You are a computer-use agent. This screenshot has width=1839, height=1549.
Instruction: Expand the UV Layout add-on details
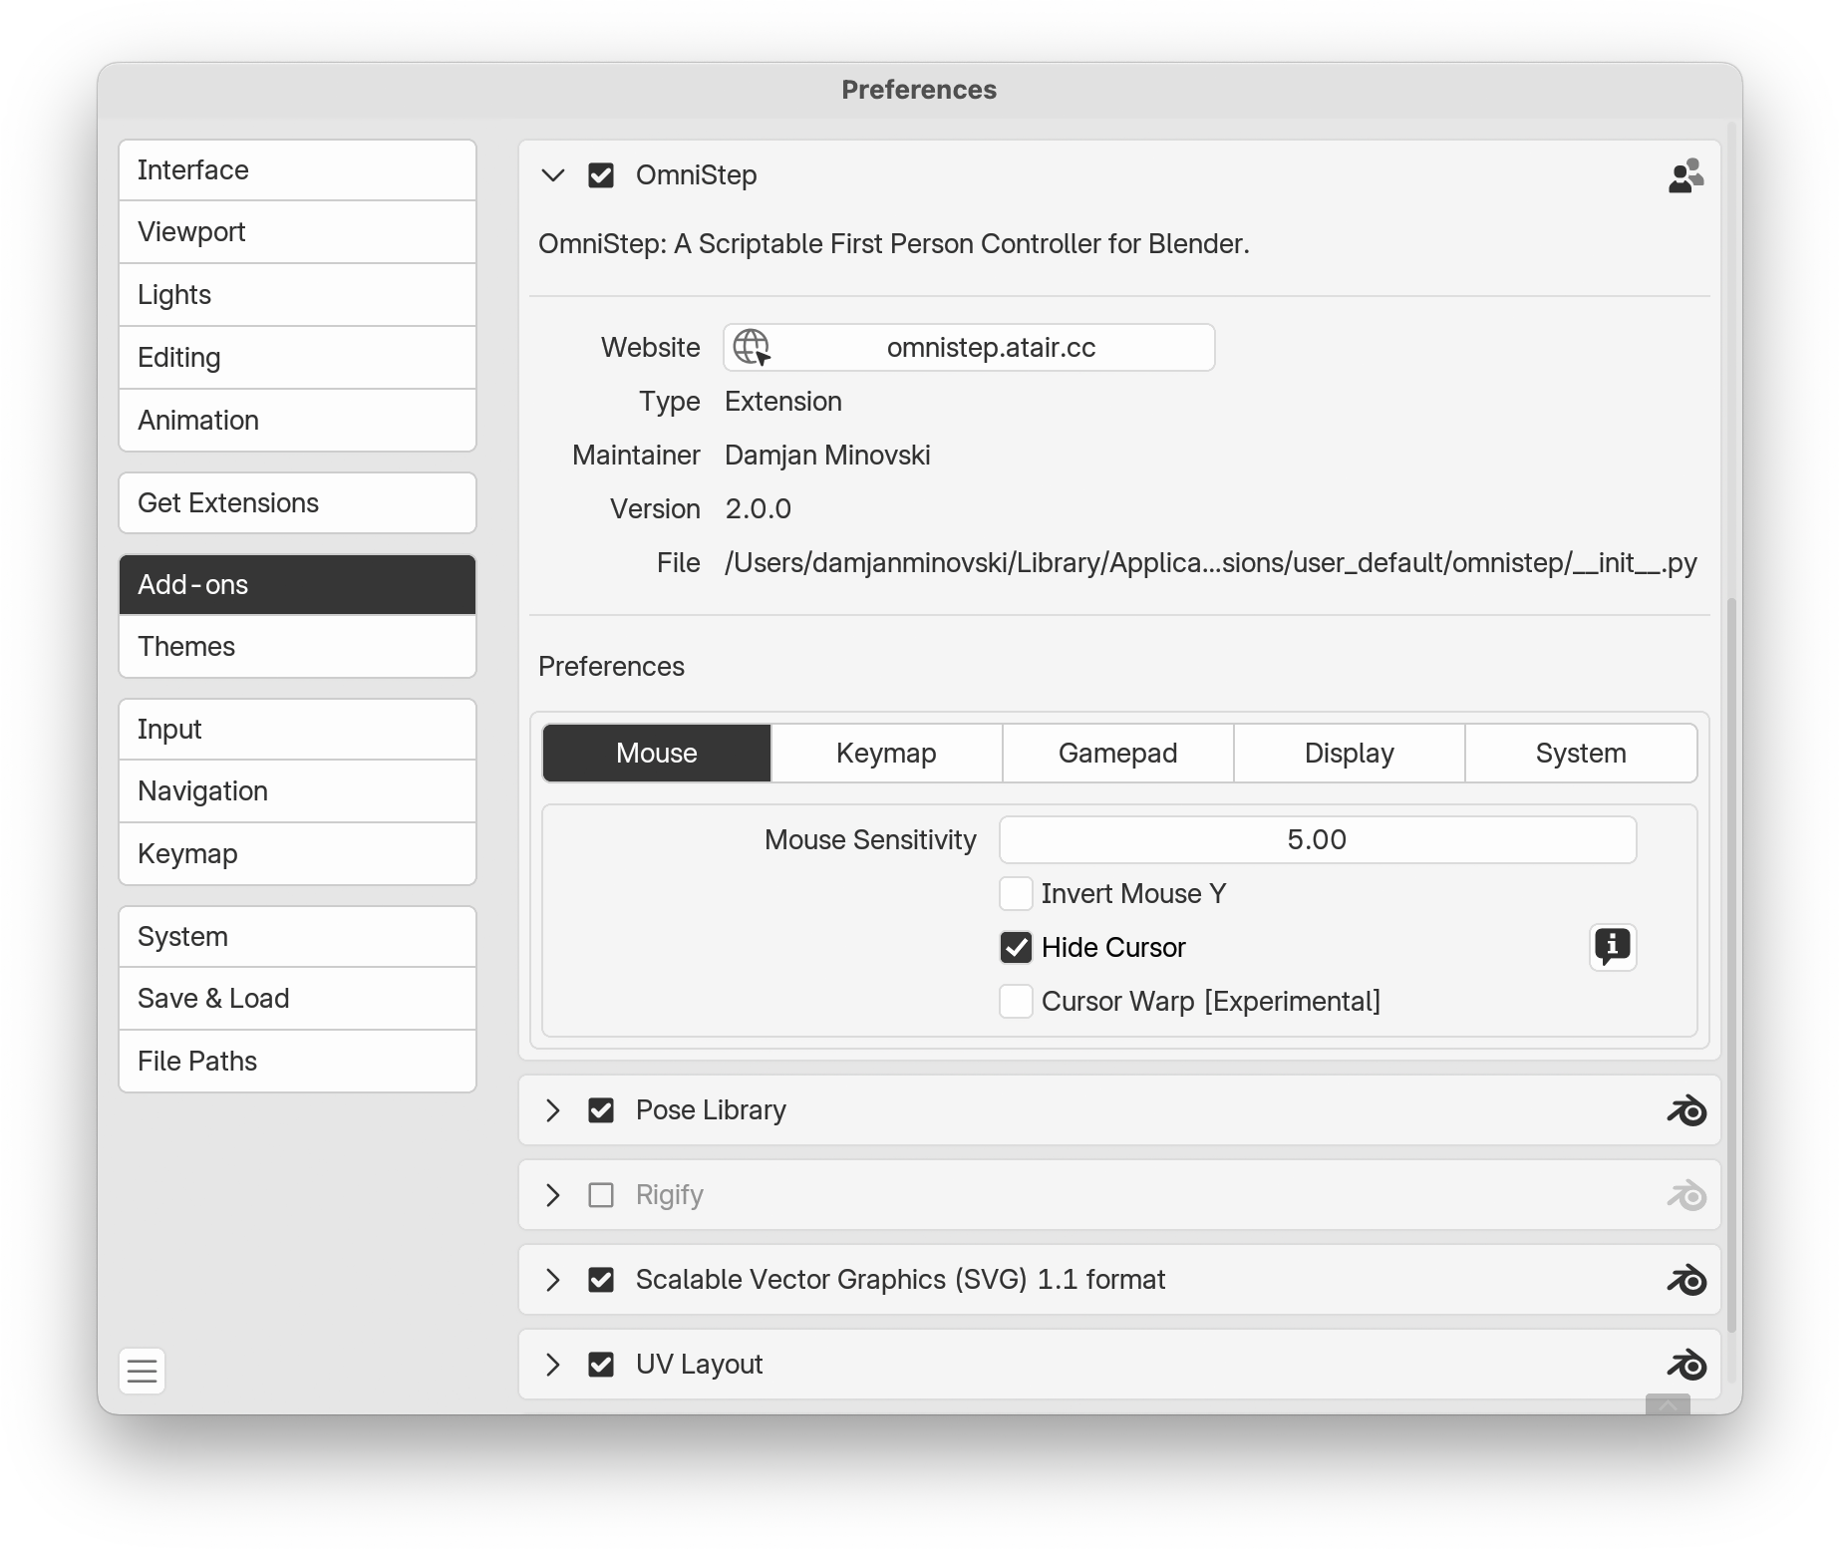[553, 1365]
